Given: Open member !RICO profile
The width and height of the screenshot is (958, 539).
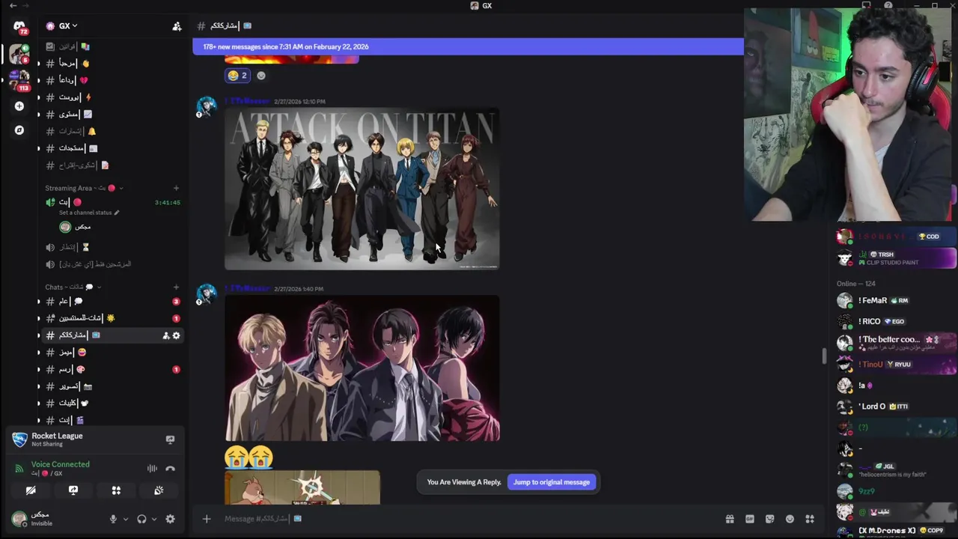Looking at the screenshot, I should (896, 321).
